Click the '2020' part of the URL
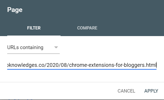The height and width of the screenshot is (100, 164). tap(52, 65)
